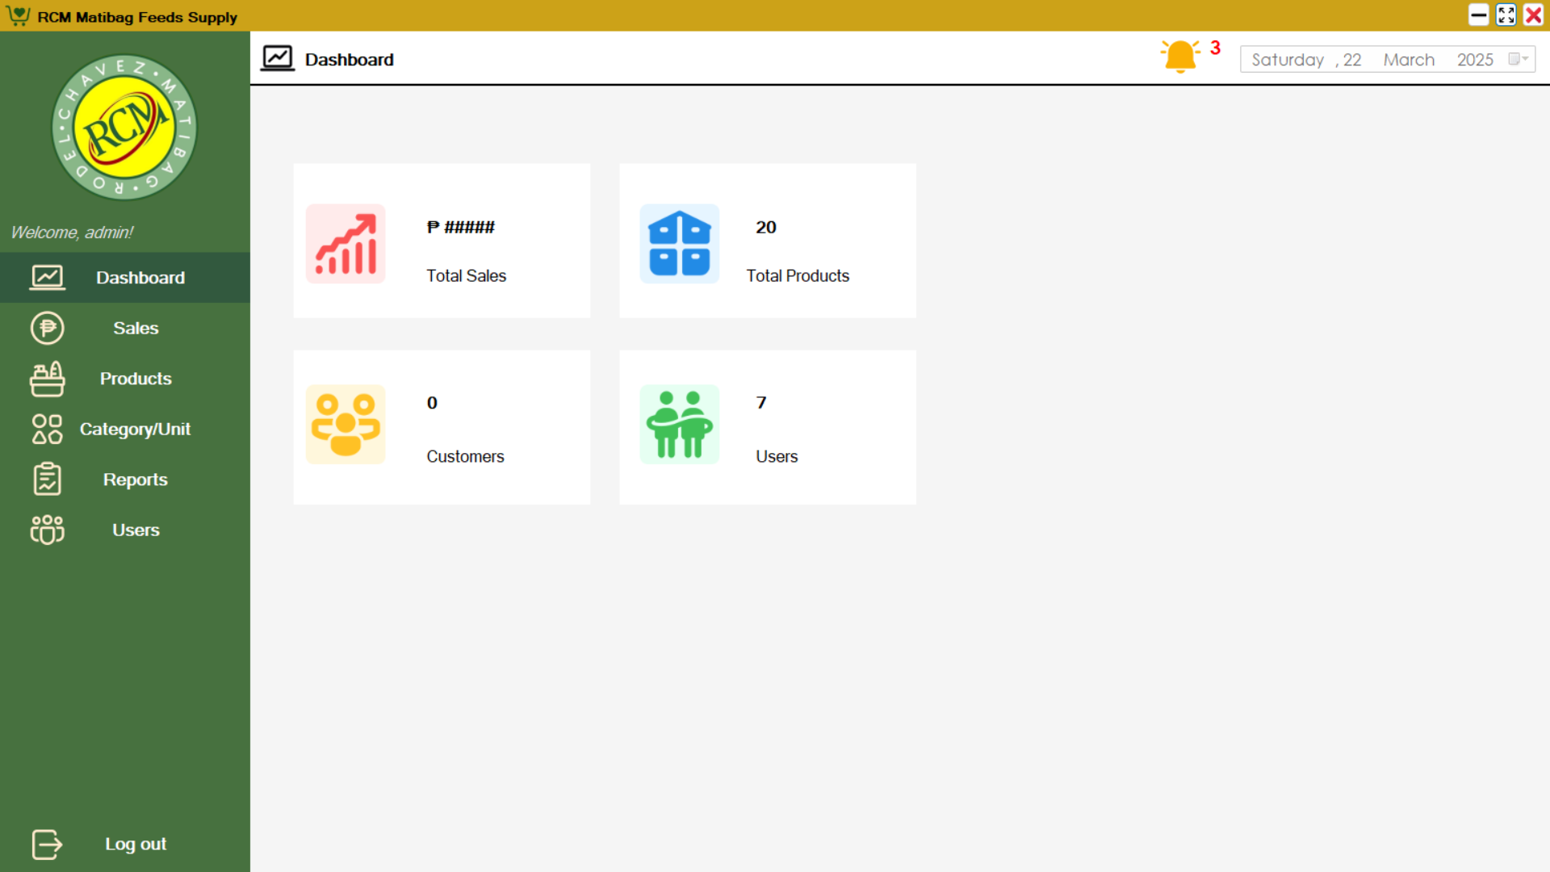Click the Welcome, admin! greeting
1550x872 pixels.
[72, 233]
